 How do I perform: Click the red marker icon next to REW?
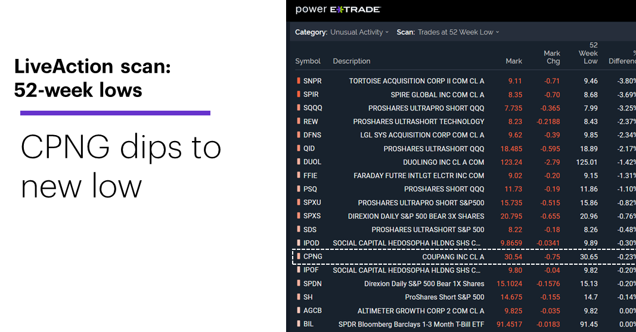click(x=299, y=121)
